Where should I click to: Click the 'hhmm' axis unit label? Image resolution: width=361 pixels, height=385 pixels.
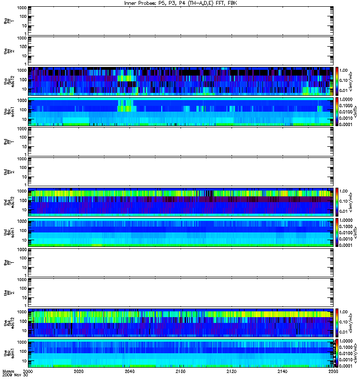click(8, 371)
